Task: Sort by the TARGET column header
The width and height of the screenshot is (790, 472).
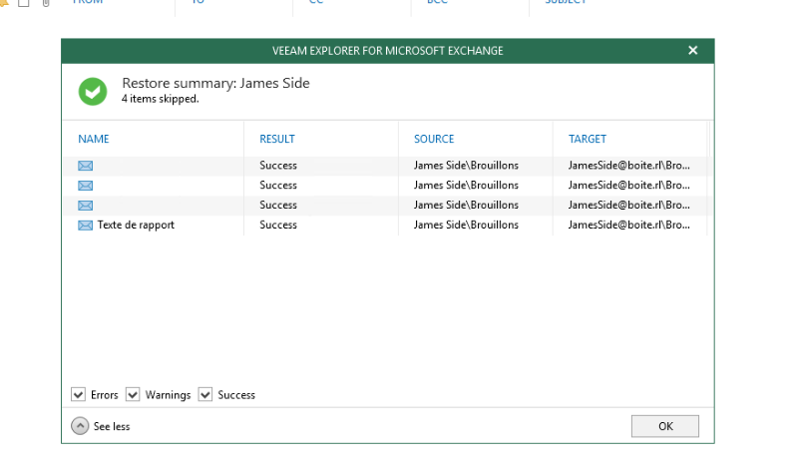Action: [x=588, y=140]
